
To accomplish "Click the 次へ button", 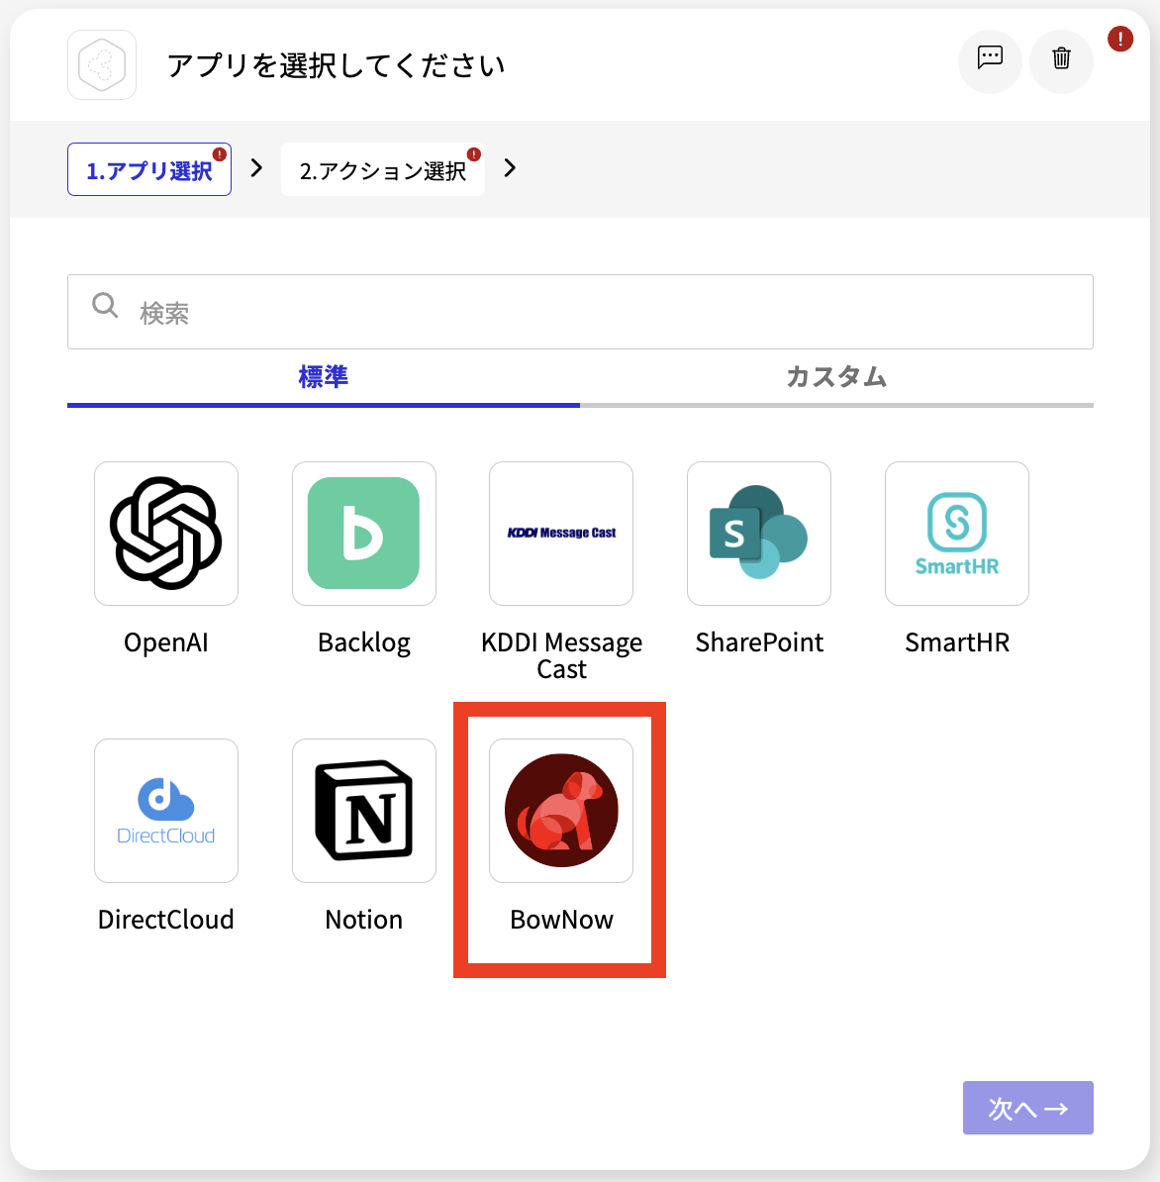I will tap(1028, 1108).
